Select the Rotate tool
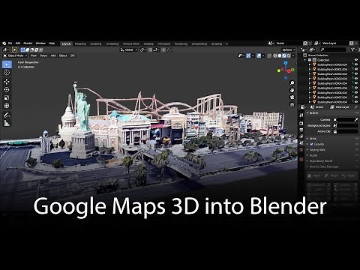Image resolution: width=360 pixels, height=270 pixels. [x=7, y=89]
